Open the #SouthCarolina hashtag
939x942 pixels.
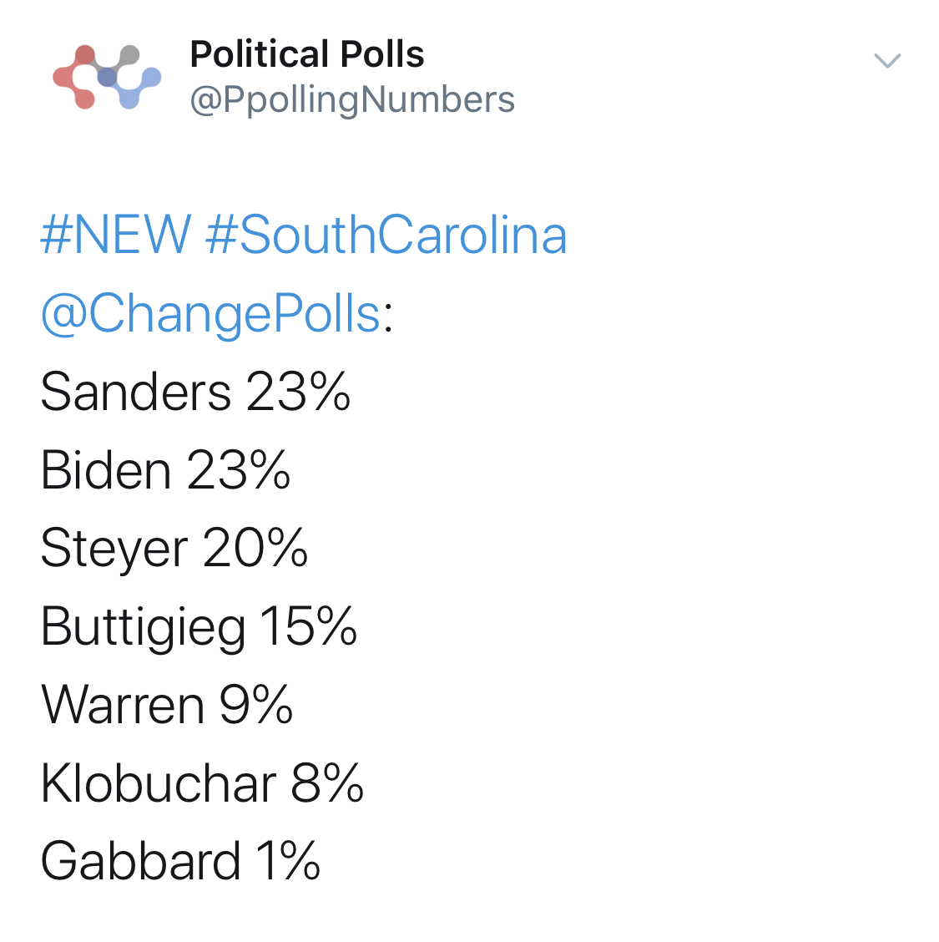386,235
